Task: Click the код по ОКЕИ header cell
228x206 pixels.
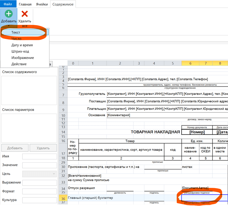Action: click(206, 150)
